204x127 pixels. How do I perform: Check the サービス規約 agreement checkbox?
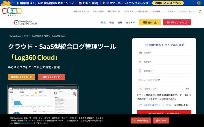138,105
